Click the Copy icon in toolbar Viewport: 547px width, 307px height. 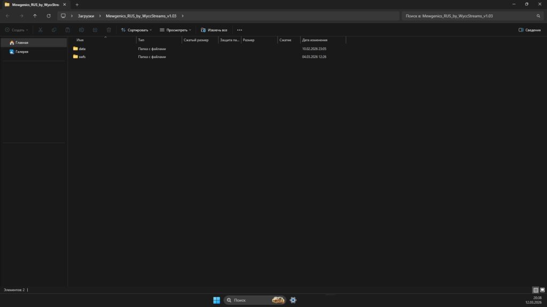tap(54, 30)
